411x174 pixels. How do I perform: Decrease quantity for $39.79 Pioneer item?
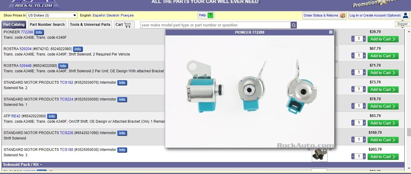(353, 39)
